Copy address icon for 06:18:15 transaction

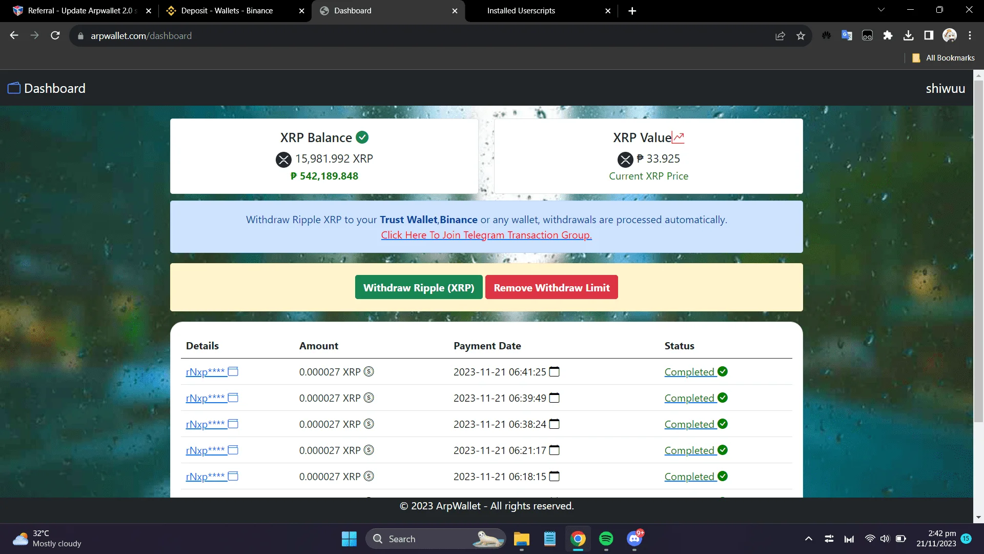233,476
